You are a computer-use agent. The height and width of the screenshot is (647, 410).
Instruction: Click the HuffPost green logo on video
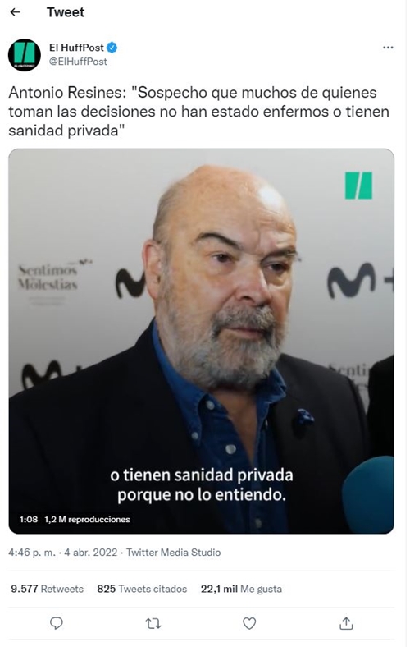[x=358, y=186]
